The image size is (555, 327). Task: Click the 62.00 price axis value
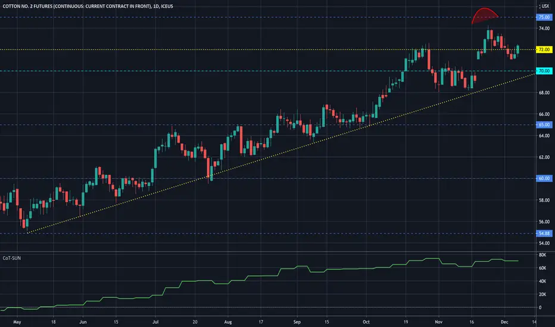click(544, 158)
